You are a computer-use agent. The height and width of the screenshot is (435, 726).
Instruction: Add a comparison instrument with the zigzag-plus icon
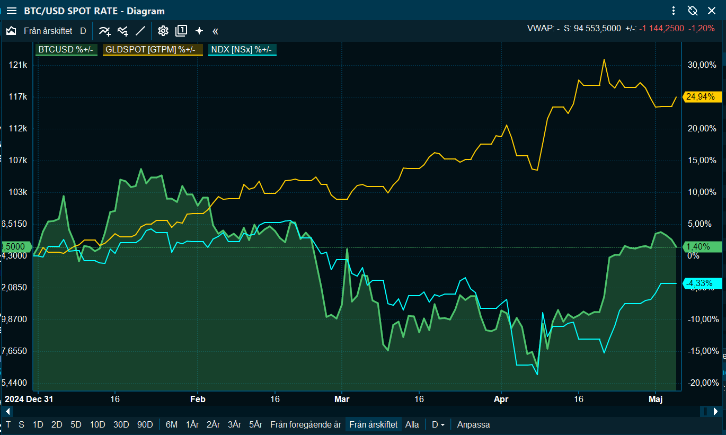[123, 31]
